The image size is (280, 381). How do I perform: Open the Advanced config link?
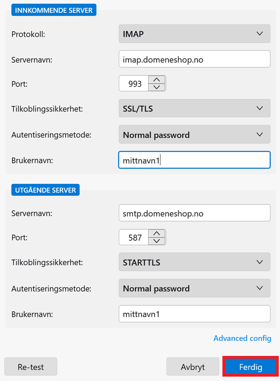(x=242, y=338)
